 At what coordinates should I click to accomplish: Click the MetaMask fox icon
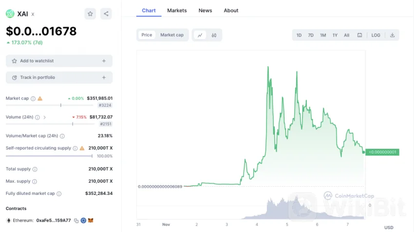[91, 220]
